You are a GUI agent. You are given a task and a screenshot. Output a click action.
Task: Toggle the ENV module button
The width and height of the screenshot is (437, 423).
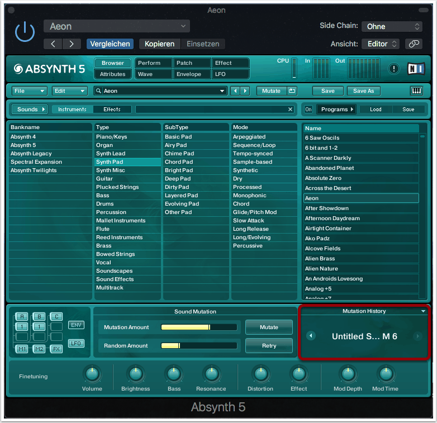[76, 325]
